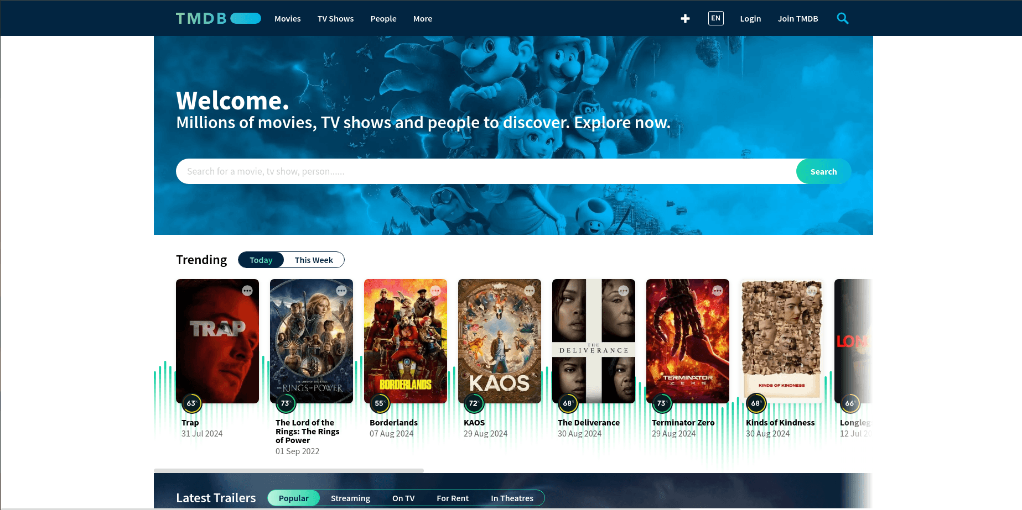Open The Lord of the Rings title link
The image size is (1022, 510).
tap(308, 432)
